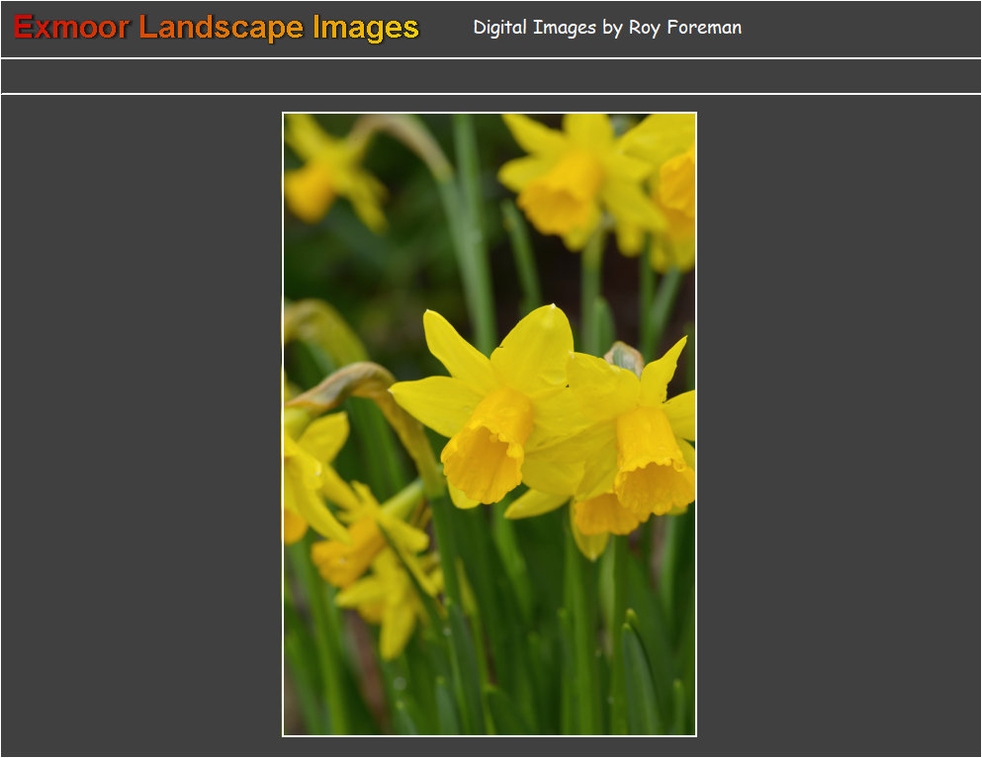The width and height of the screenshot is (982, 758).
Task: Click the empty navigation bar below the header
Action: pos(491,76)
